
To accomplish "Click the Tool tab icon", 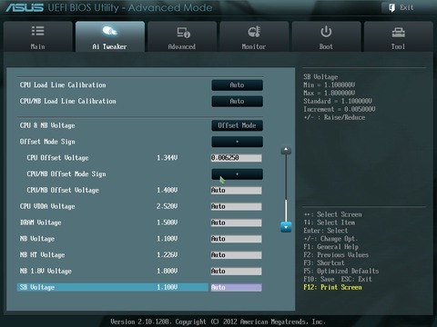I will coord(398,32).
